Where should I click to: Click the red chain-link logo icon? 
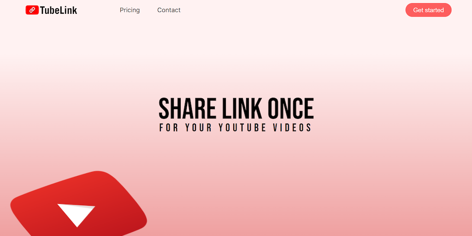point(32,10)
